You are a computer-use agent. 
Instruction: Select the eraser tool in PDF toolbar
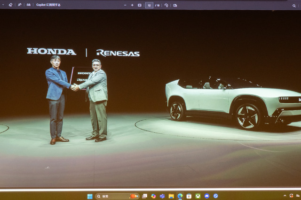(10, 5)
